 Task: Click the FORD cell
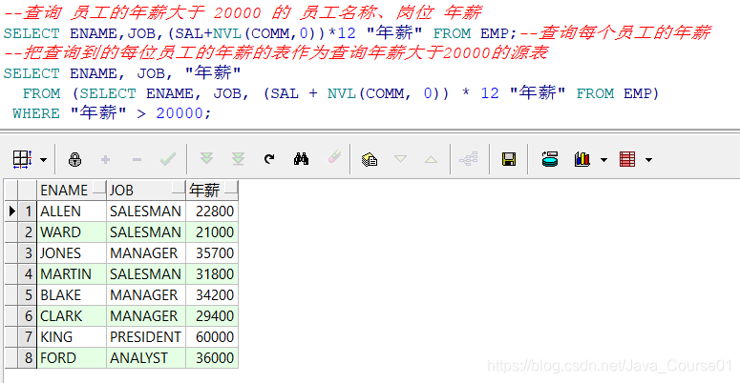[72, 358]
